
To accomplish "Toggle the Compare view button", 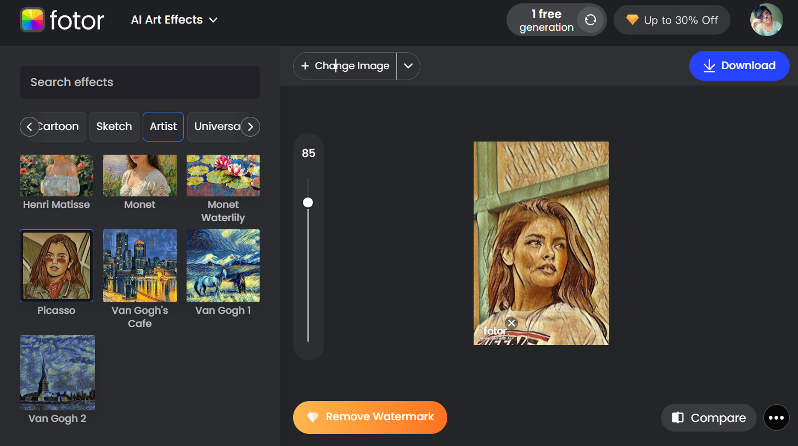I will [709, 417].
